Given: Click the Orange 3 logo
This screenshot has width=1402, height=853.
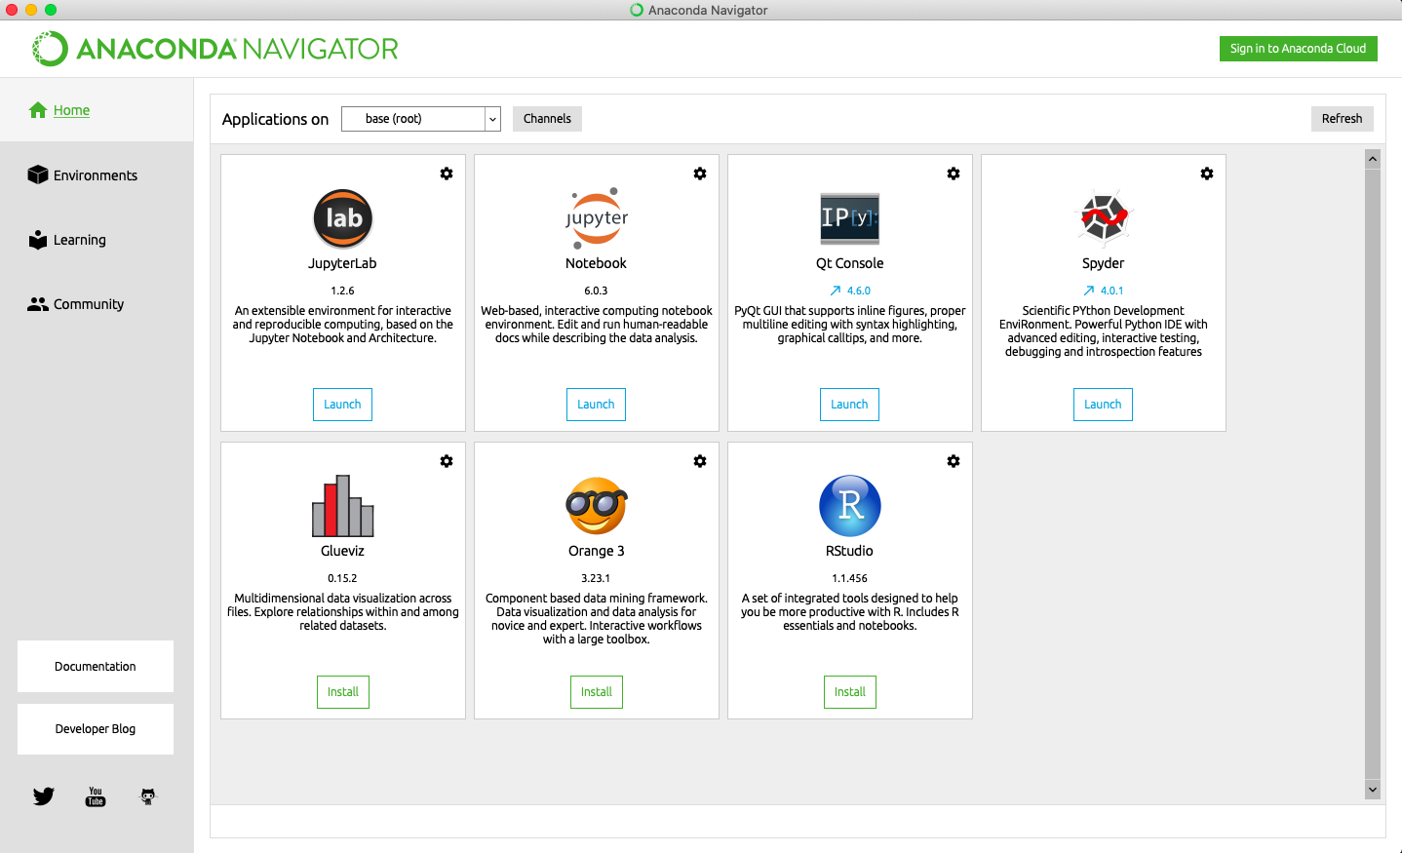Looking at the screenshot, I should coord(597,506).
